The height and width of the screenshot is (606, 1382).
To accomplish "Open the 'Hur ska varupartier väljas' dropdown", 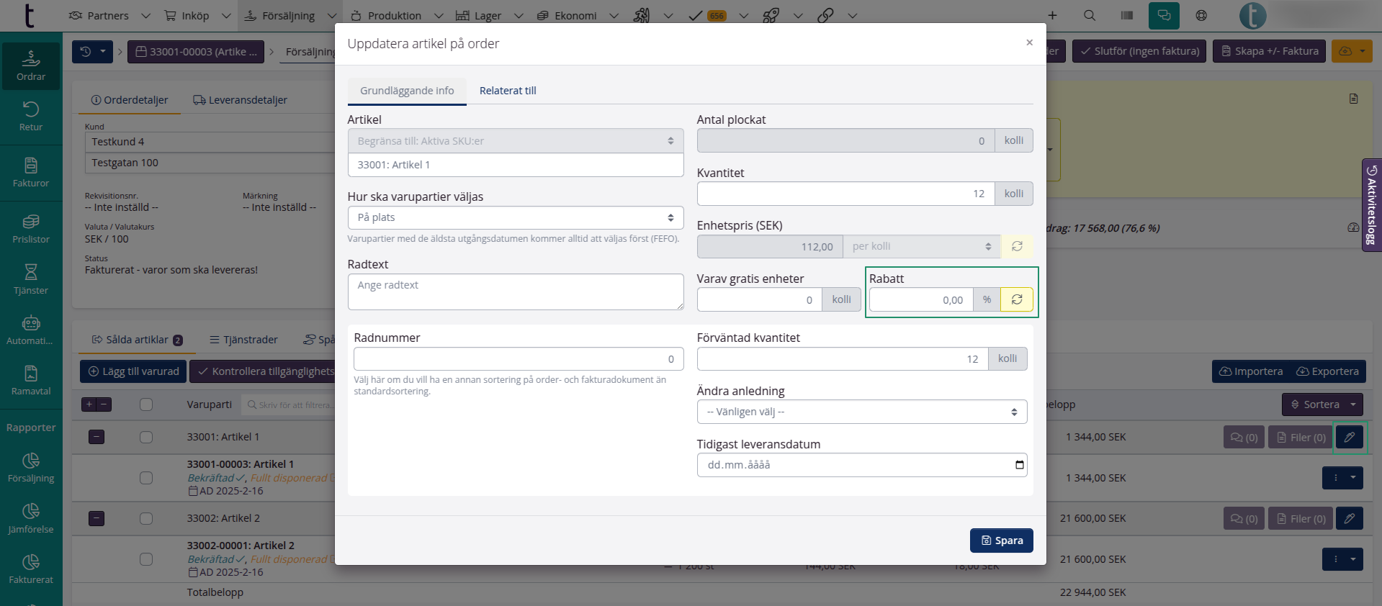I will tap(515, 217).
